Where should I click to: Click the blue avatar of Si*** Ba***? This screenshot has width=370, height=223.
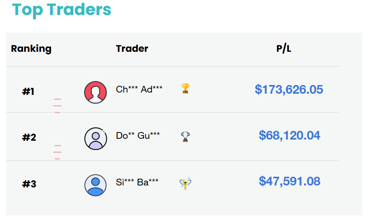pos(95,185)
